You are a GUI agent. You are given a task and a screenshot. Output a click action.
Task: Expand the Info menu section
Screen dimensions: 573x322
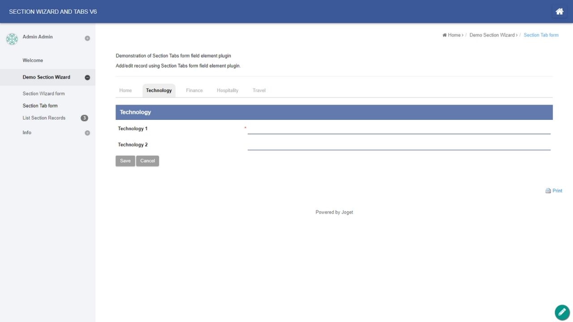[x=87, y=133]
